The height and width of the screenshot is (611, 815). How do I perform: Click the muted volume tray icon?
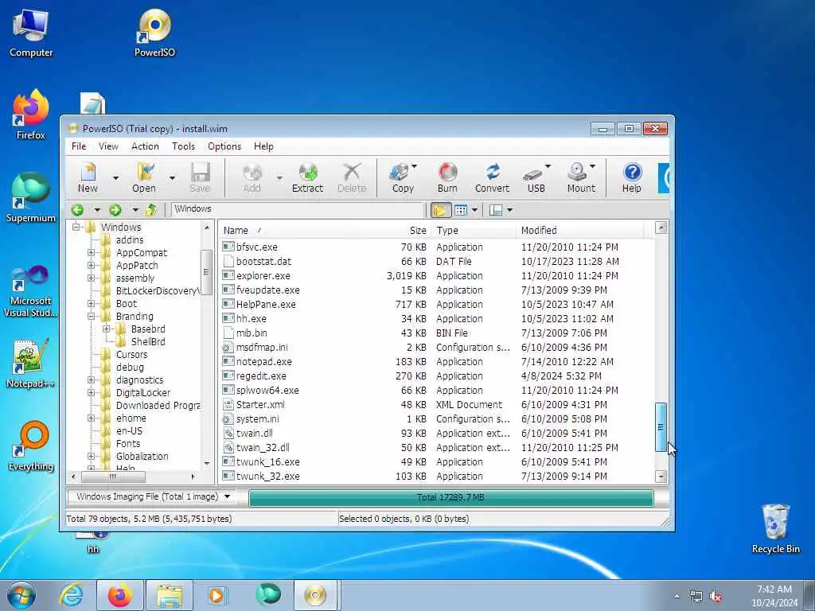[716, 597]
